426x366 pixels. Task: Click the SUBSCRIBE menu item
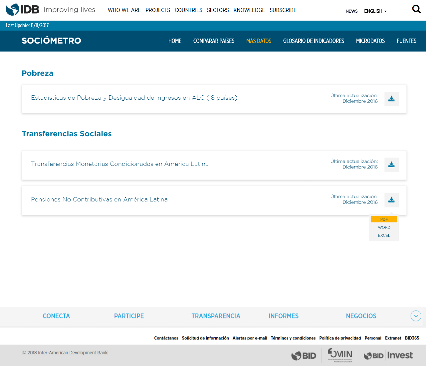tap(283, 10)
